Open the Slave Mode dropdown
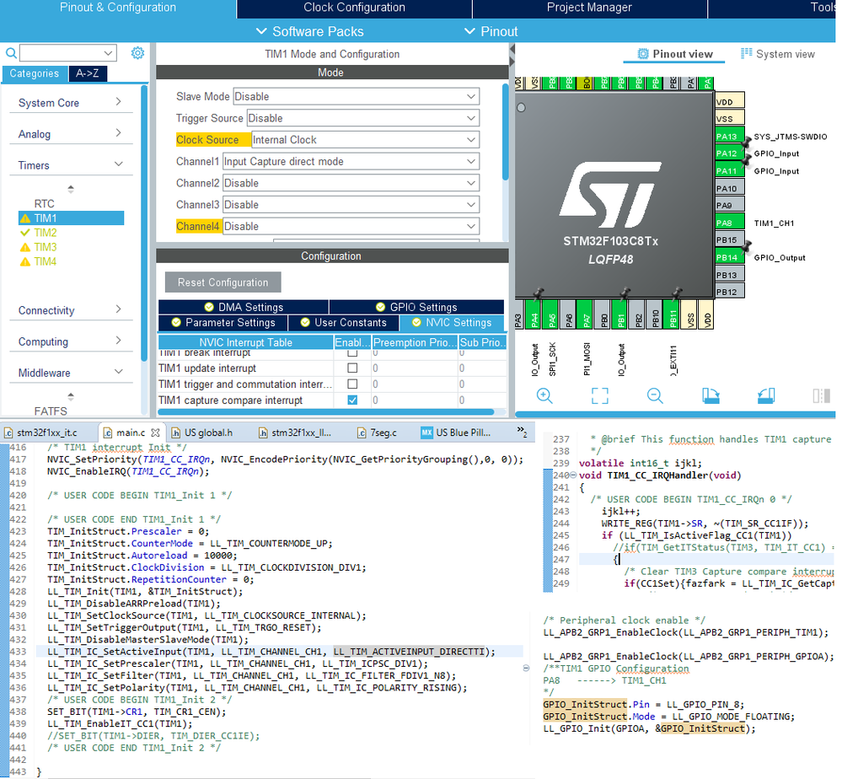Image resolution: width=842 pixels, height=779 pixels. [x=471, y=97]
